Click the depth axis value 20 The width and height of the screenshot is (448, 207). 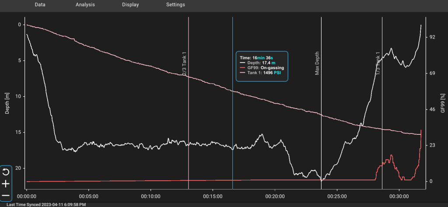[18, 168]
